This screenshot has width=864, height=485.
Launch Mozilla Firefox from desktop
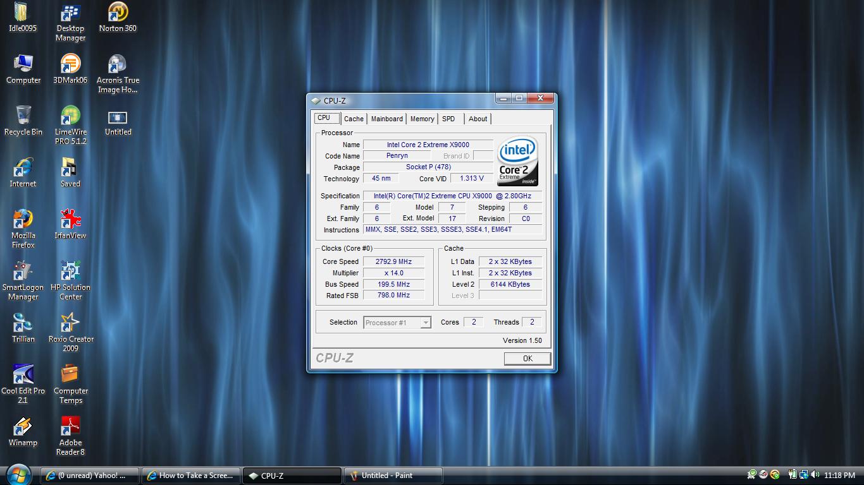click(x=23, y=229)
